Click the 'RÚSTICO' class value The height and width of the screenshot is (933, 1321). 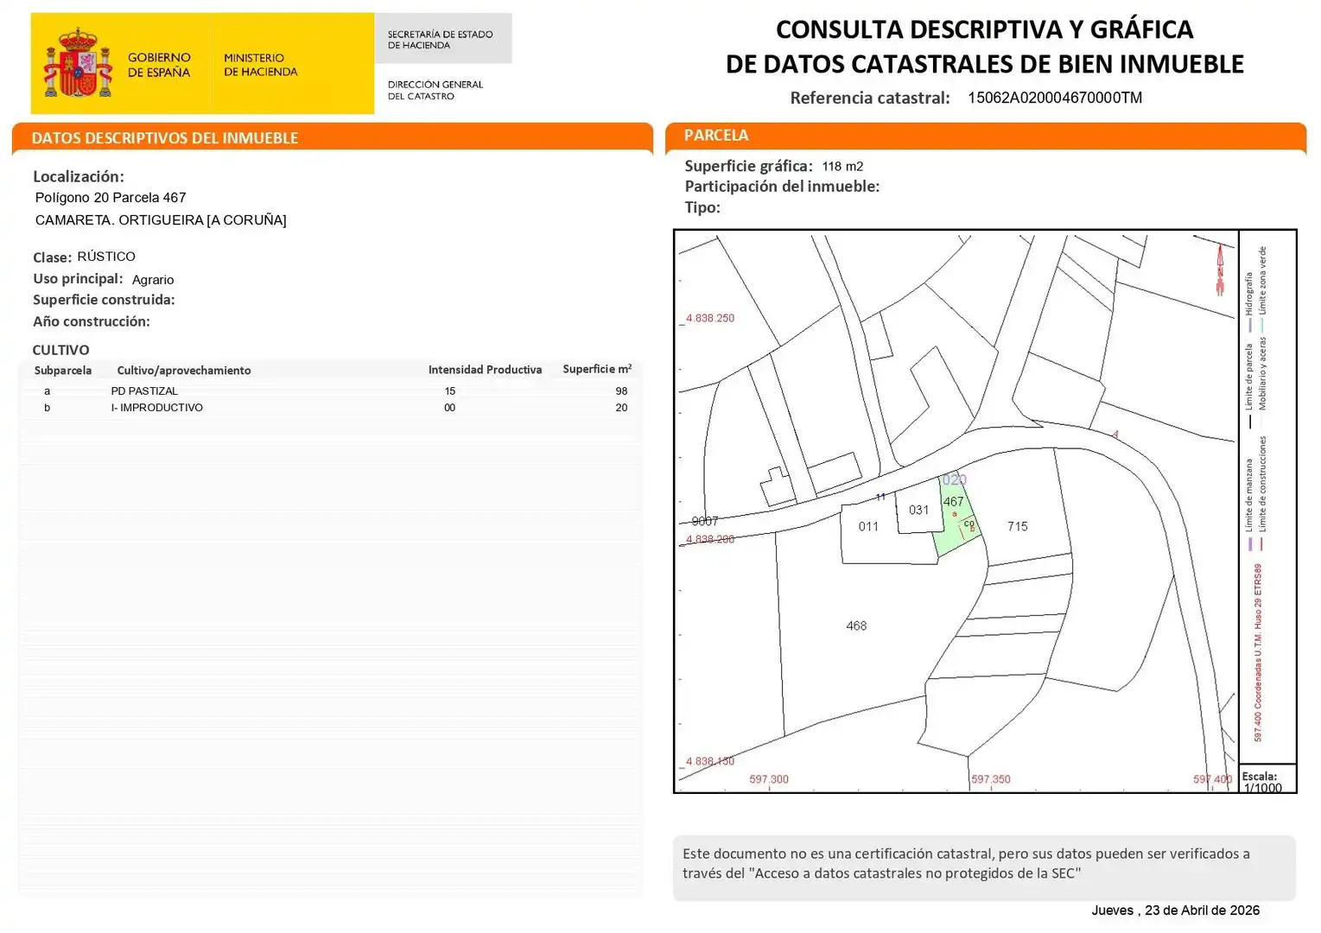tap(106, 257)
